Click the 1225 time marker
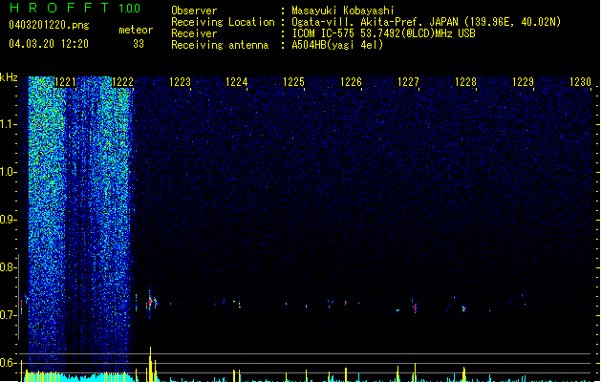 pos(293,82)
